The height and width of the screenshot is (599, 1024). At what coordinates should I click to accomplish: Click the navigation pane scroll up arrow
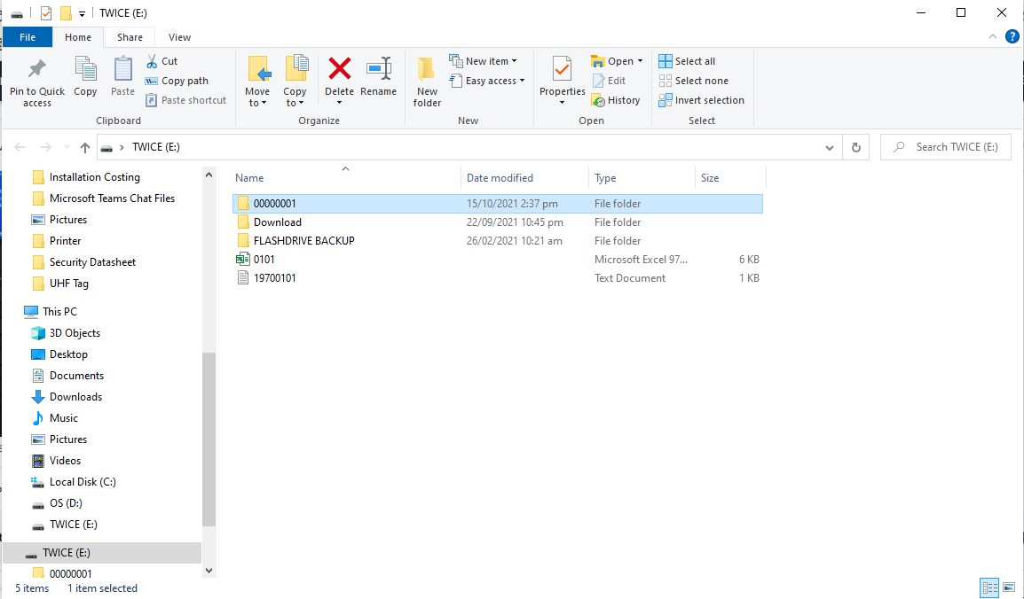(x=209, y=175)
